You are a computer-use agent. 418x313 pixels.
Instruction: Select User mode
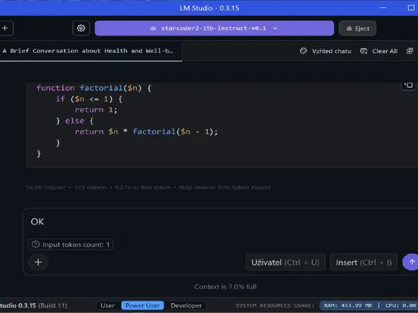coord(107,305)
